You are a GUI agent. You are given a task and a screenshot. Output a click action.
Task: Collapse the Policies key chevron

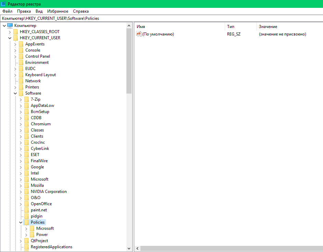tap(21, 222)
